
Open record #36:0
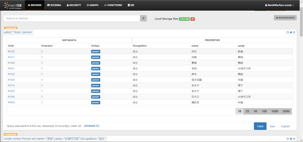[11, 80]
